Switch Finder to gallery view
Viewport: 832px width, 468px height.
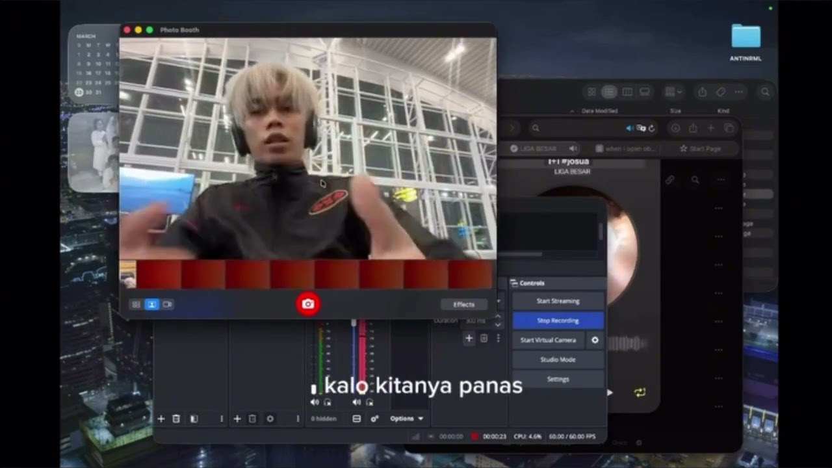tap(645, 92)
